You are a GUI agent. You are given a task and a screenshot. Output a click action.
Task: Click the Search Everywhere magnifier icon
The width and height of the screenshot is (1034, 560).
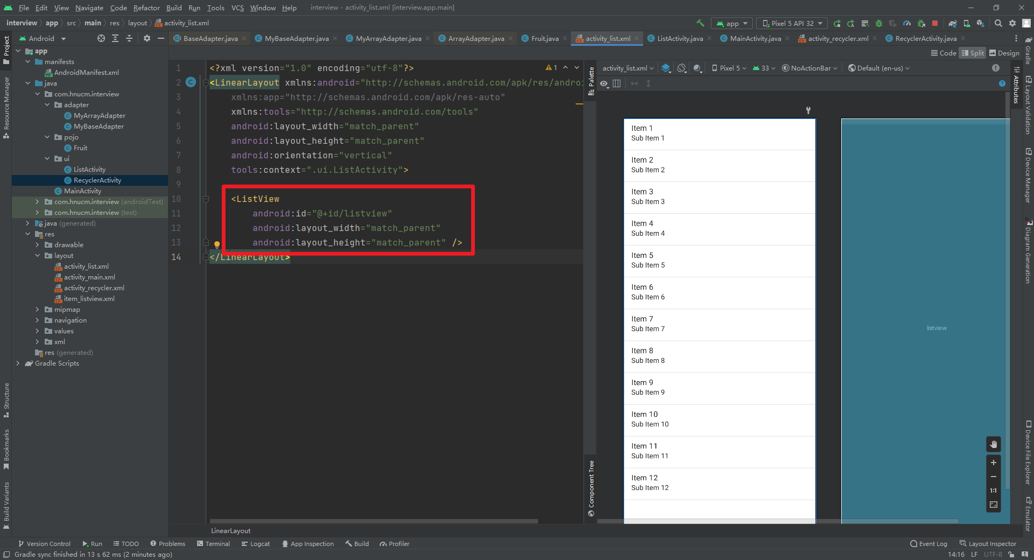coord(998,23)
